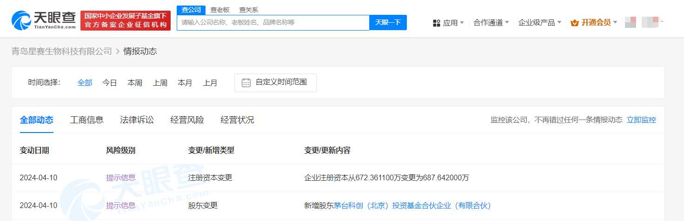Click the 立即监控 link
684x221 pixels.
click(x=641, y=120)
